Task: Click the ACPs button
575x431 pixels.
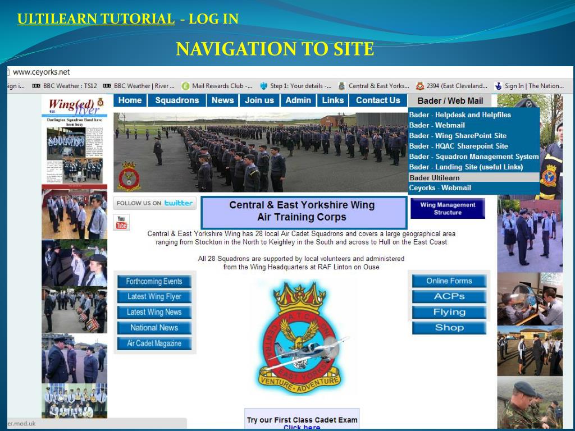Action: click(449, 296)
